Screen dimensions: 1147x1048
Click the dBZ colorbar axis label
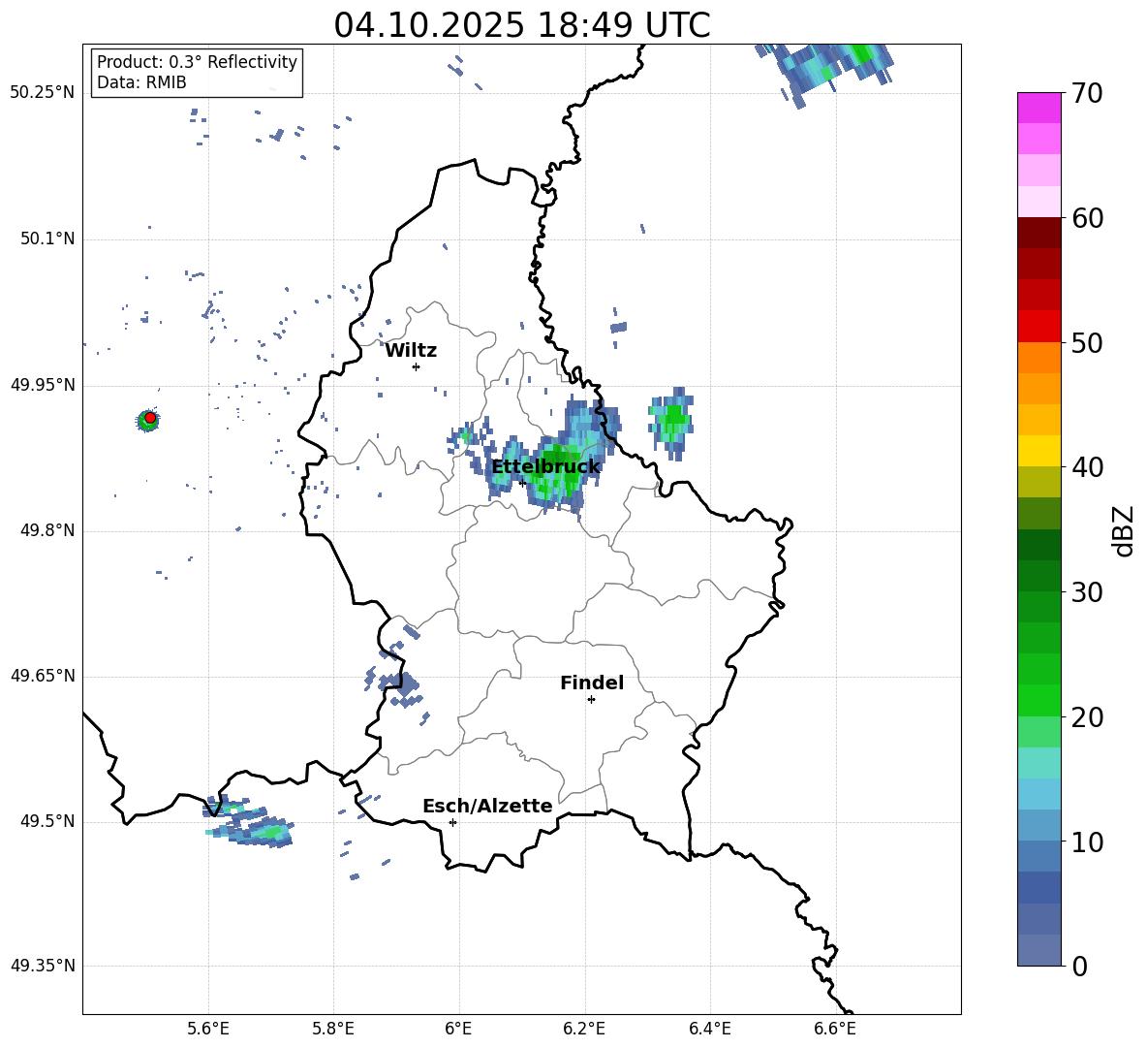(1124, 530)
